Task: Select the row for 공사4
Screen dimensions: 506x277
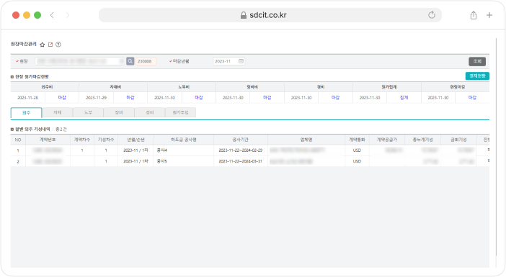Action: coord(250,150)
